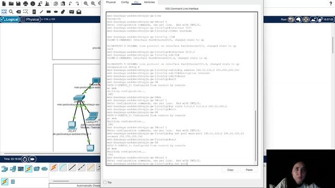The height and width of the screenshot is (188, 335).
Task: Select the switch device in the workspace
Action: click(x=79, y=98)
